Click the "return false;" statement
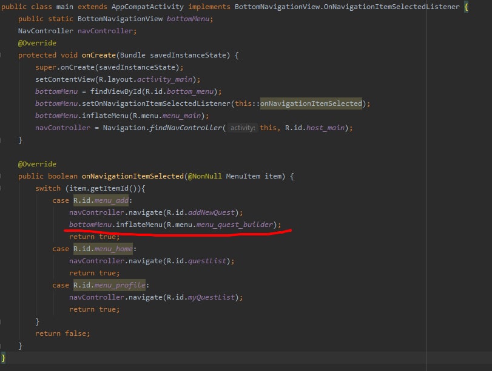The width and height of the screenshot is (492, 371). click(x=62, y=333)
